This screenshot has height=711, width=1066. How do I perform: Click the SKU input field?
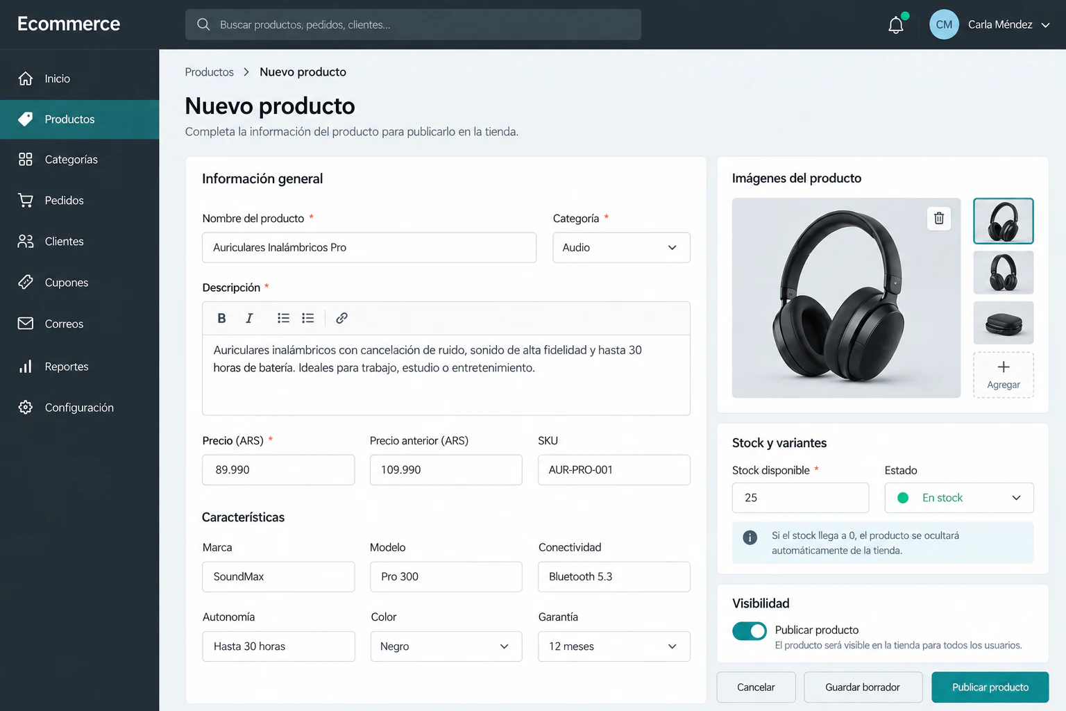[x=614, y=470]
